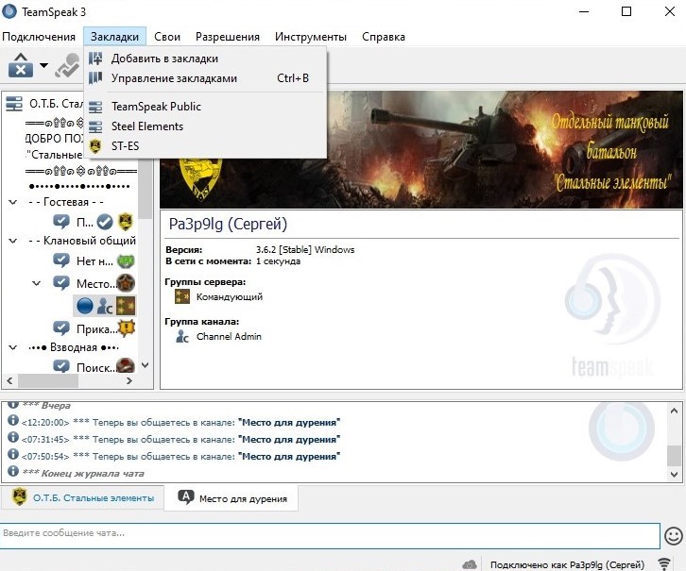
Task: Click the star badge on Место... channel
Action: [x=126, y=282]
